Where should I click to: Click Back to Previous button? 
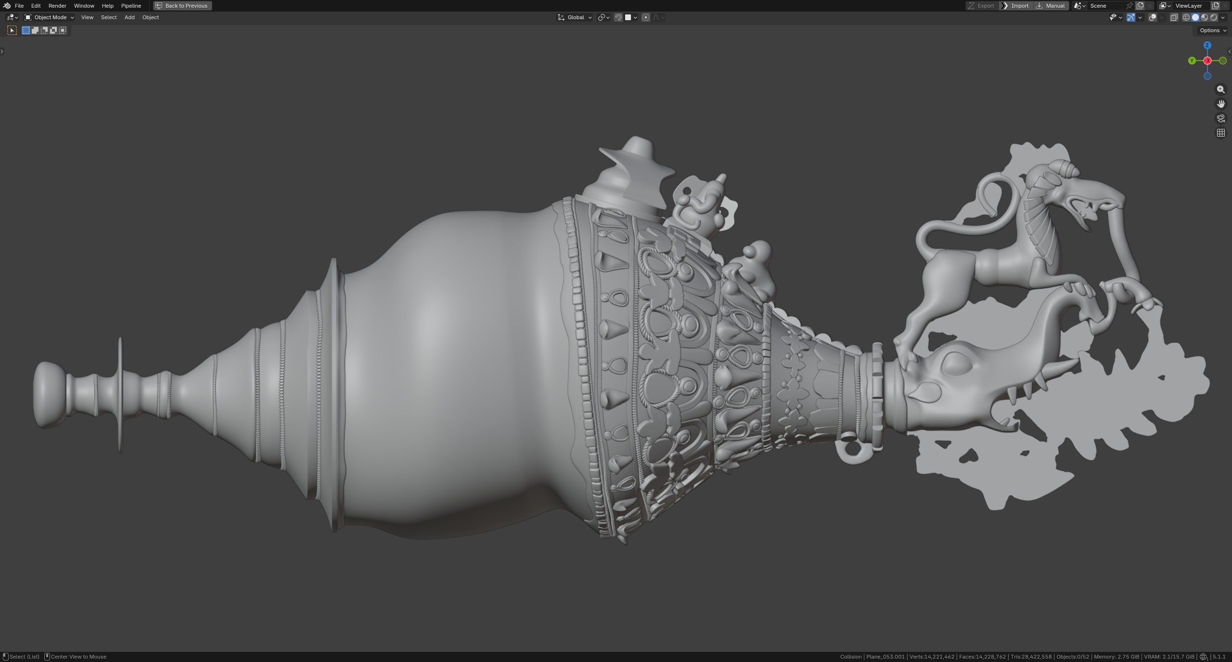pos(182,6)
